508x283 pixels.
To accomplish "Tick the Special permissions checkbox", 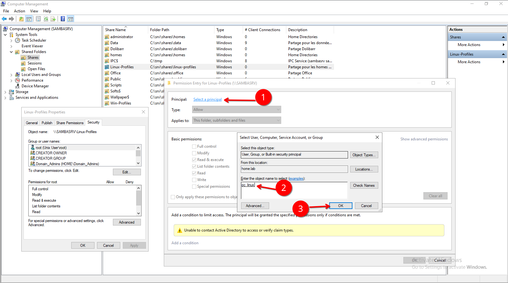I will coord(194,186).
